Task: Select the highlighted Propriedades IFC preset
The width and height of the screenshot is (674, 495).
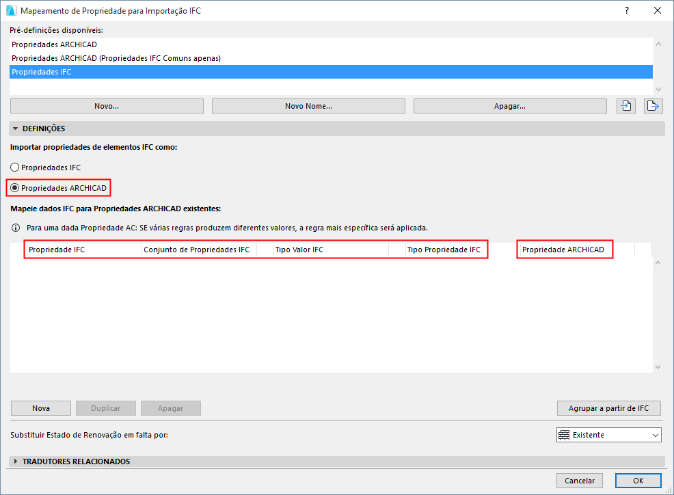Action: (331, 72)
